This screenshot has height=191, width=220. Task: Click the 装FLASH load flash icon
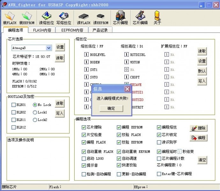coord(10,18)
